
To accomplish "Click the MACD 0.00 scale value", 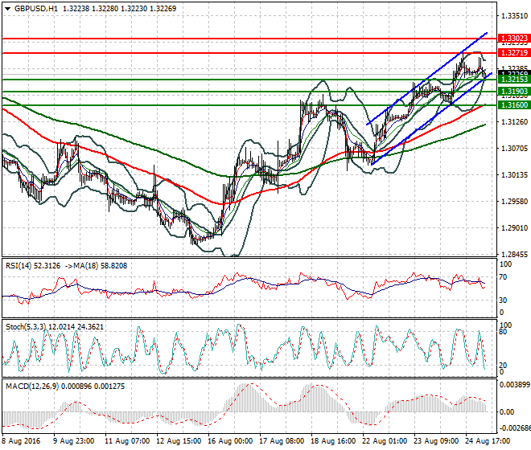I will [x=507, y=411].
